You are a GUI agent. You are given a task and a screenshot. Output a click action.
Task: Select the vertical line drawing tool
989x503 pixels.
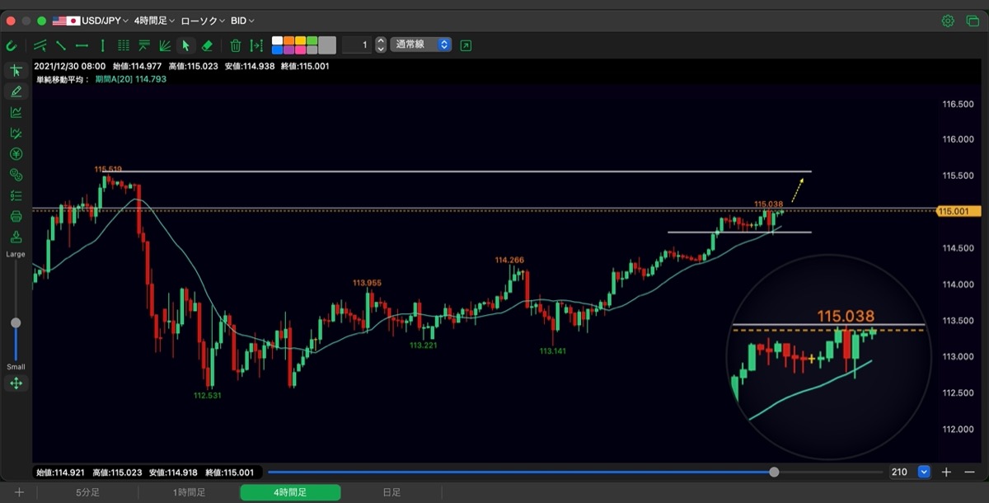pos(102,45)
